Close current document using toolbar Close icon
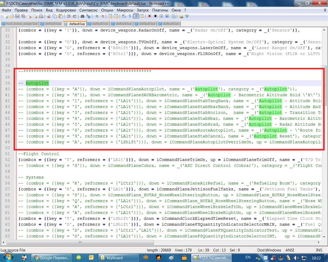328x262 pixels. pyautogui.click(x=29, y=16)
